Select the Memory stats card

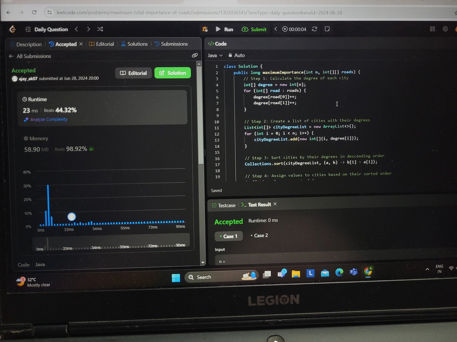102,144
